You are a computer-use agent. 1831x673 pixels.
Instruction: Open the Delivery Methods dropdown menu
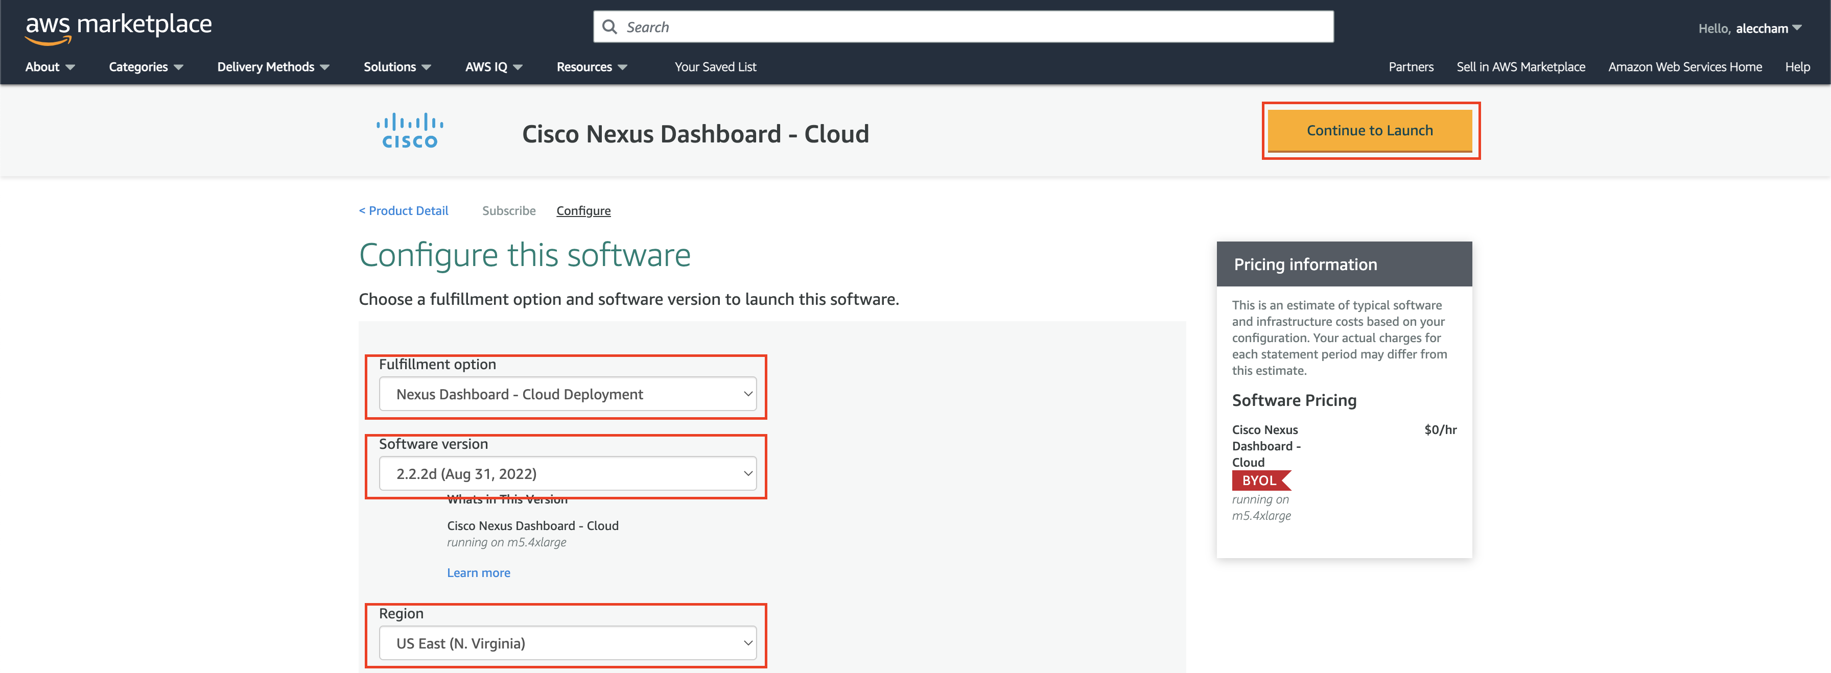pyautogui.click(x=270, y=66)
